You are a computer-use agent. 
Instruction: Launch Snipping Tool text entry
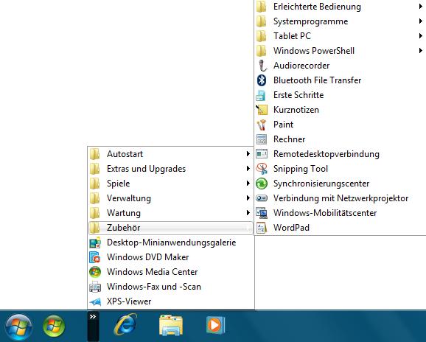pos(301,169)
